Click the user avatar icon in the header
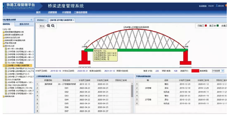The height and width of the screenshot is (115, 229). (217, 6)
